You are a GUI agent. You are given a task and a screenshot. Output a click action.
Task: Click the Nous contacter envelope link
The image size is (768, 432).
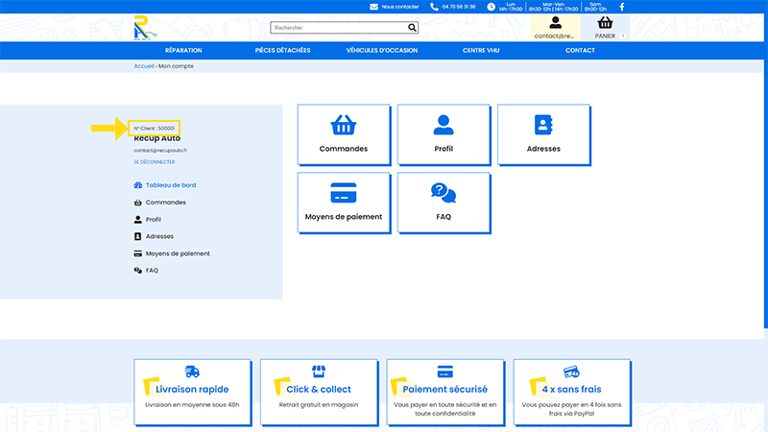click(x=395, y=7)
